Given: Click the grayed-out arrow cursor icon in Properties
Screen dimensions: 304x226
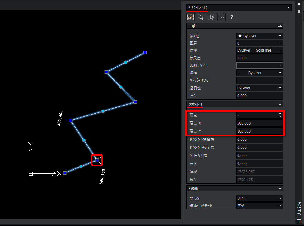Looking at the screenshot, I should point(201,17).
